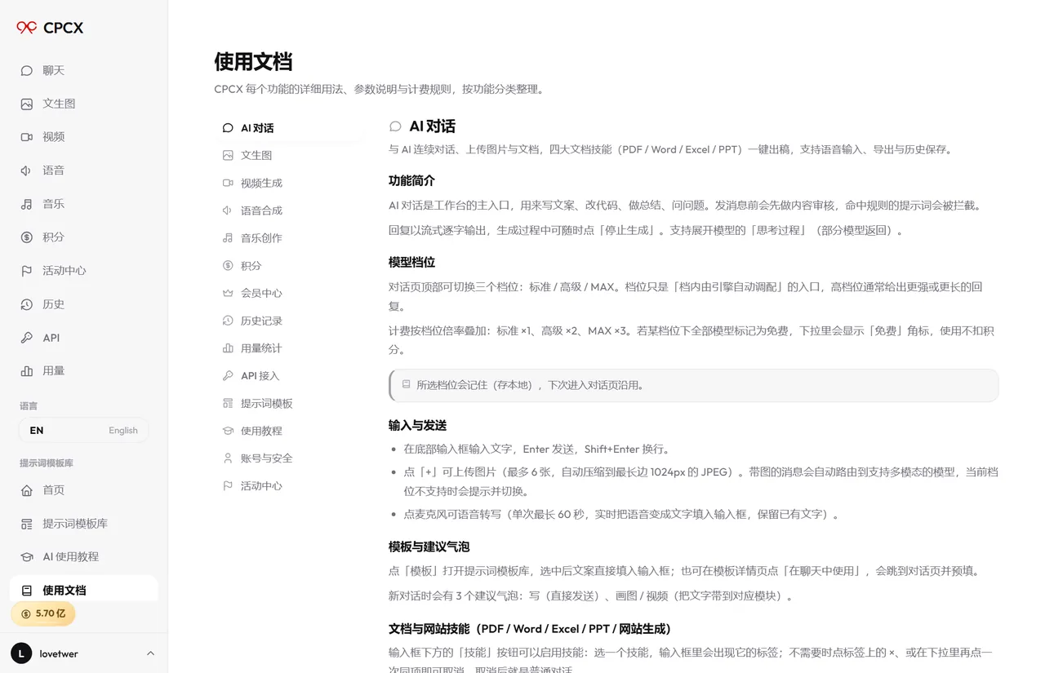Screen dimensions: 1045x673
Task: Open 提示词模板库 in the left sidebar
Action: [83, 524]
